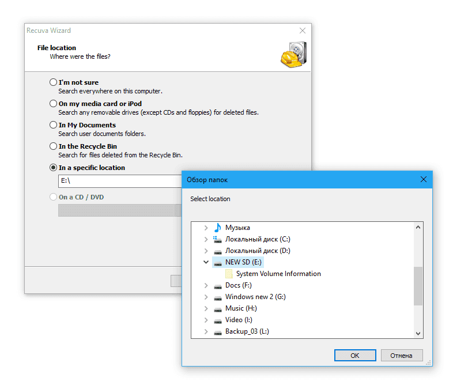The image size is (453, 389).
Task: Close the Обзор папок dialog
Action: (424, 179)
